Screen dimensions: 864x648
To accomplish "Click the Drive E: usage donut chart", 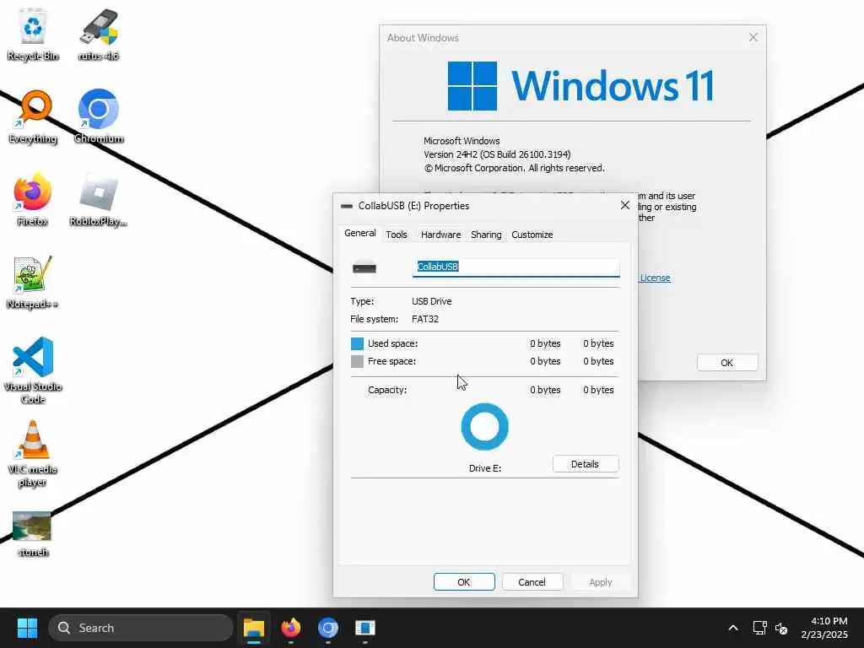I will point(485,426).
